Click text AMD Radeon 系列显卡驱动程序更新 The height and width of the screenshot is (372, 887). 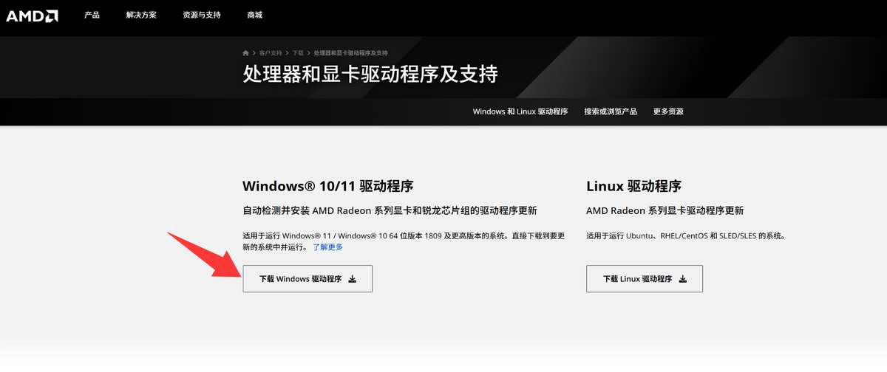(665, 210)
